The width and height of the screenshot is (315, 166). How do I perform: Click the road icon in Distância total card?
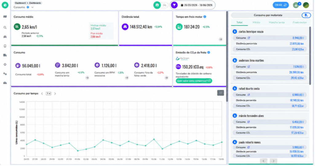(x=125, y=27)
